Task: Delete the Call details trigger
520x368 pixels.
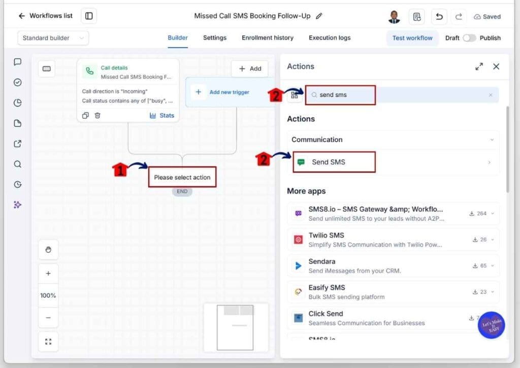Action: [x=97, y=115]
